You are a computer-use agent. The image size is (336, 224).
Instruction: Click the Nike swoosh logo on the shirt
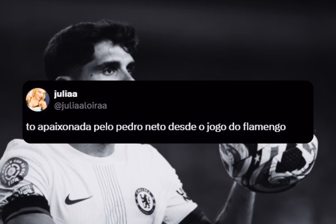click(x=78, y=199)
